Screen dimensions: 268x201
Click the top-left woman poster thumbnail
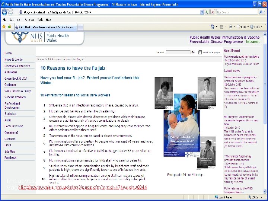pyautogui.click(x=164, y=93)
